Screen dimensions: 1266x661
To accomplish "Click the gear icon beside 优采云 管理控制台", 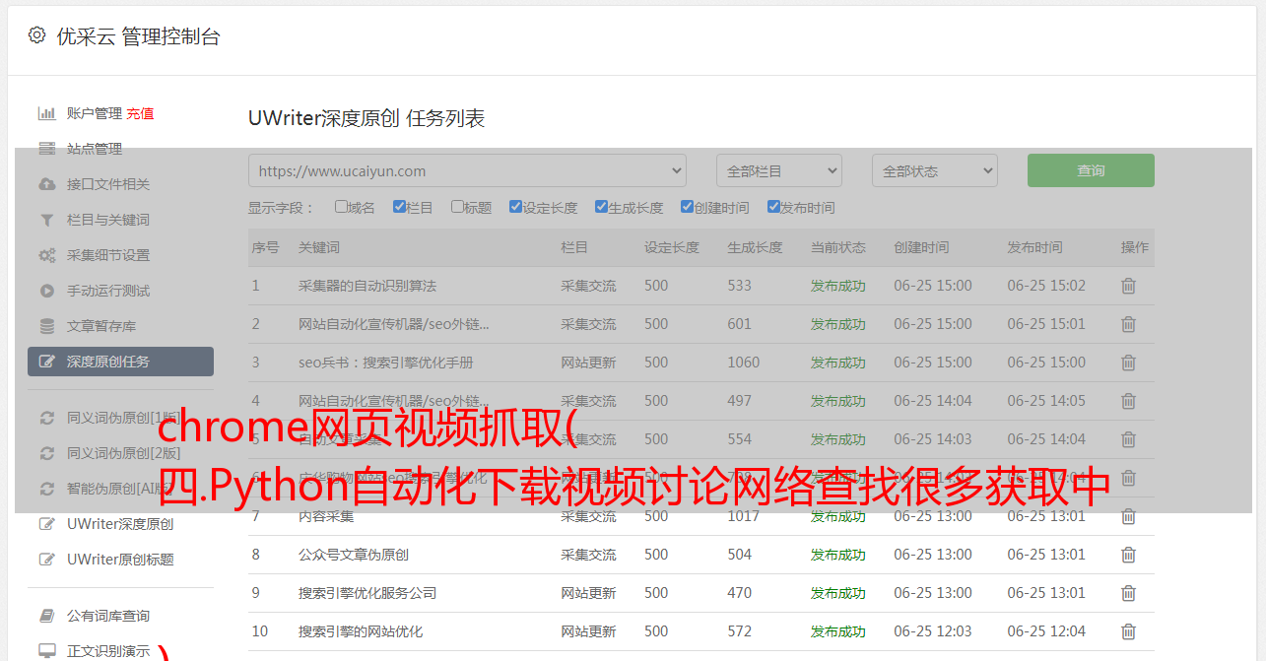I will 36,35.
